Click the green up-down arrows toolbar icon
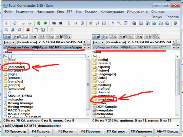 69,23
